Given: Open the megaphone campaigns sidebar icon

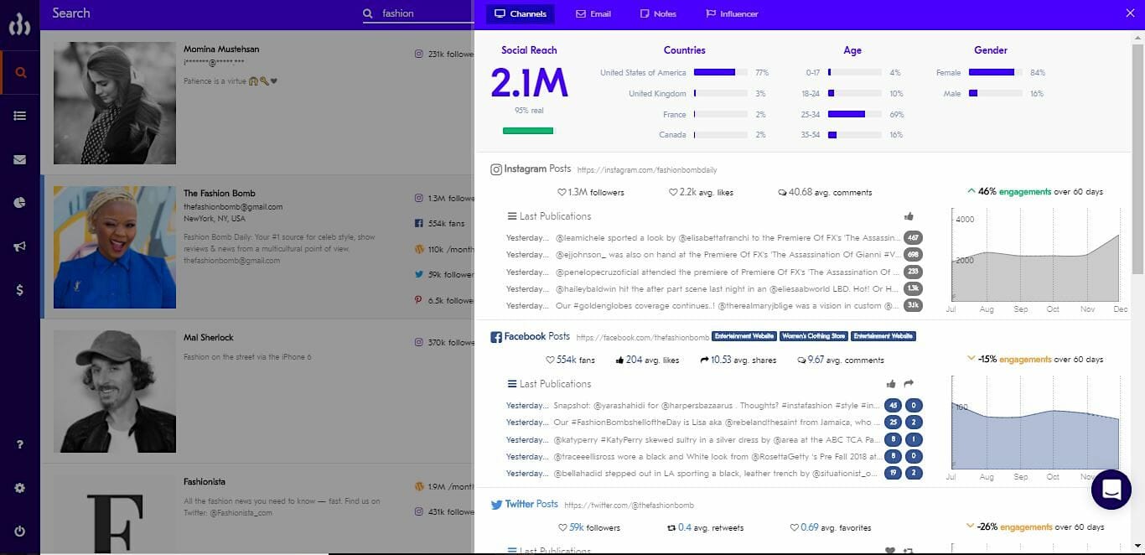Looking at the screenshot, I should coord(20,246).
